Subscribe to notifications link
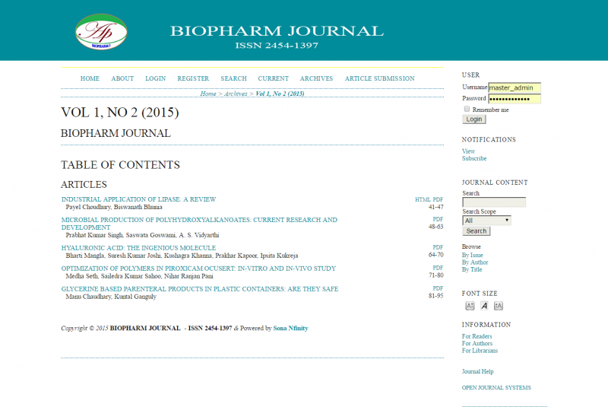Screen dimensions: 608x407 tap(474, 158)
